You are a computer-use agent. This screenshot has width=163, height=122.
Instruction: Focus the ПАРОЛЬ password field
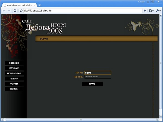(97, 77)
